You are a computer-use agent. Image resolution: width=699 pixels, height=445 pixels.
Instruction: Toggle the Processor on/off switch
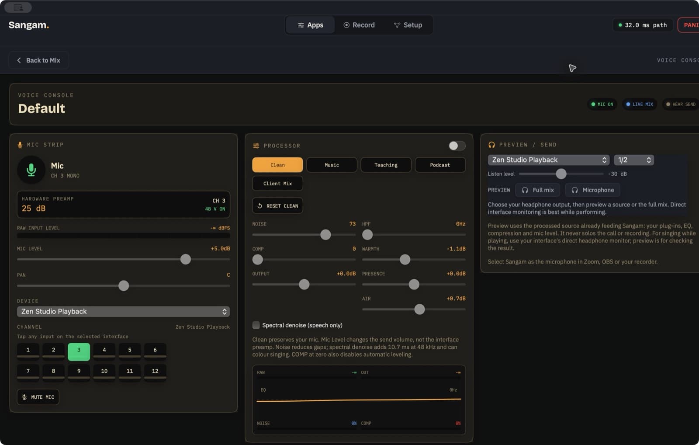click(x=457, y=146)
